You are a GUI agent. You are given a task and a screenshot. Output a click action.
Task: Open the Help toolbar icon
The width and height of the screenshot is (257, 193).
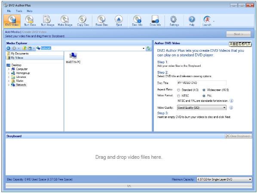[x=192, y=21]
